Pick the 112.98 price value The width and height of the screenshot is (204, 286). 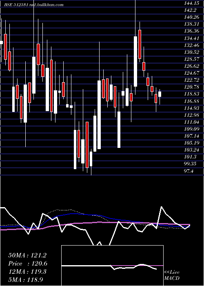coord(191,115)
